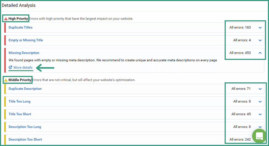Viewport: 269px width, 146px height.
Task: Click the red High Priority warning triangle
Action: pyautogui.click(x=6, y=19)
